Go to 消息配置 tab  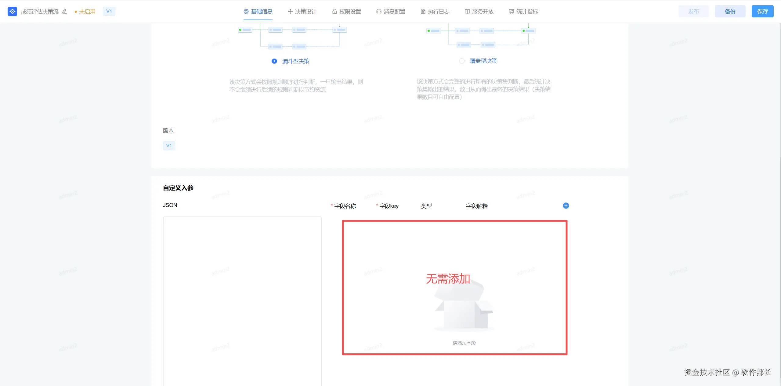pyautogui.click(x=391, y=12)
